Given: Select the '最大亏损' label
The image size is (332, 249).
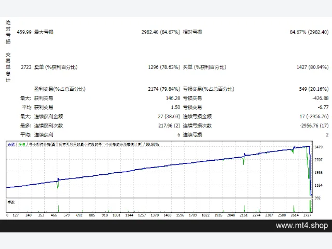Looking at the screenshot, I should tap(44, 32).
